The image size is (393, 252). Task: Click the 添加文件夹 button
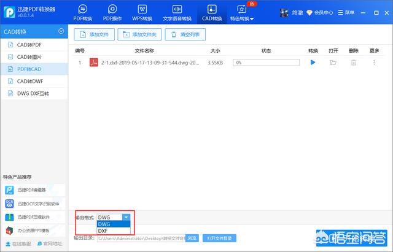[x=139, y=34]
